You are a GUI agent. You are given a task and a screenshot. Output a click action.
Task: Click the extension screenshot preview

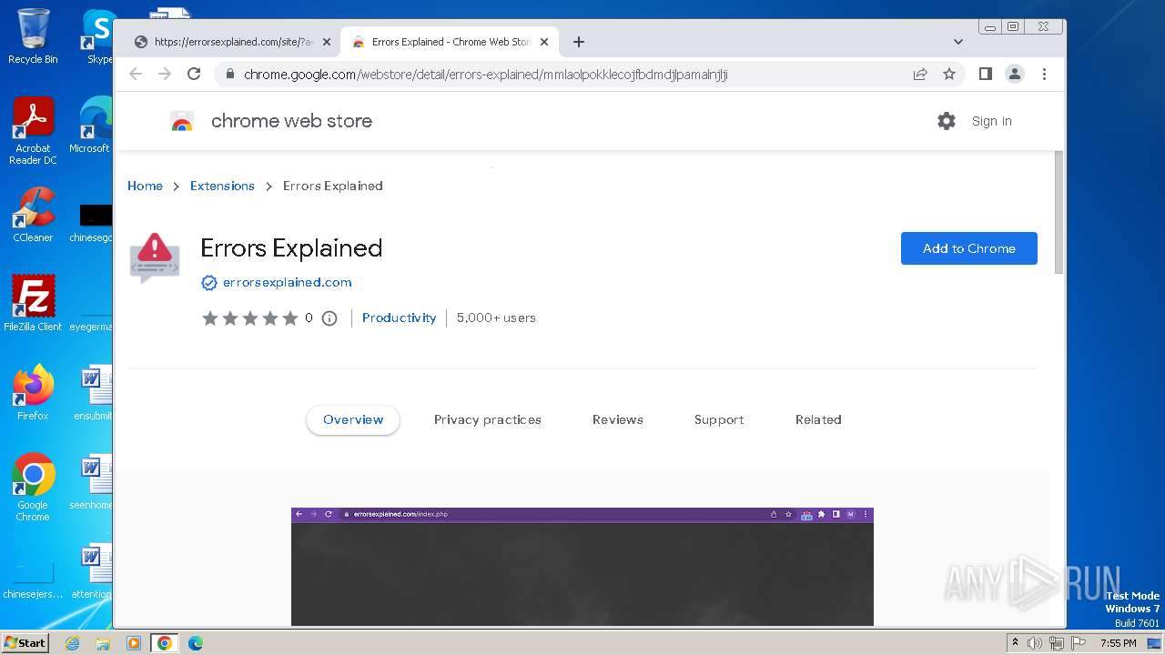point(582,567)
